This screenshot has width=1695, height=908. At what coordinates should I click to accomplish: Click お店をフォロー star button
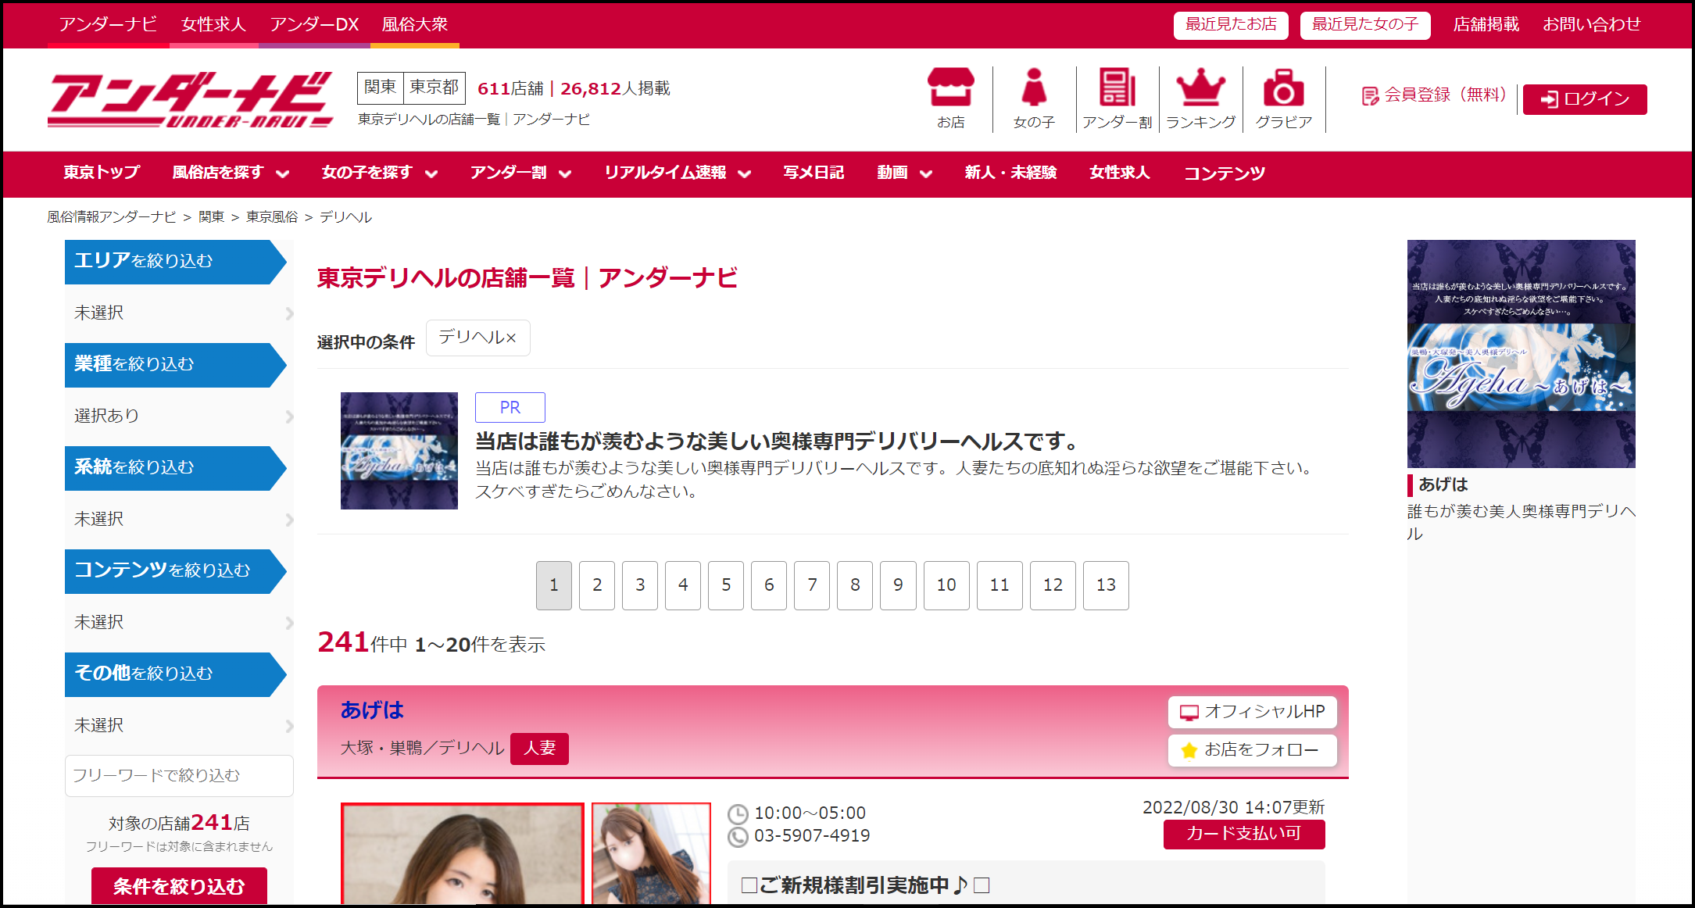[x=1253, y=750]
